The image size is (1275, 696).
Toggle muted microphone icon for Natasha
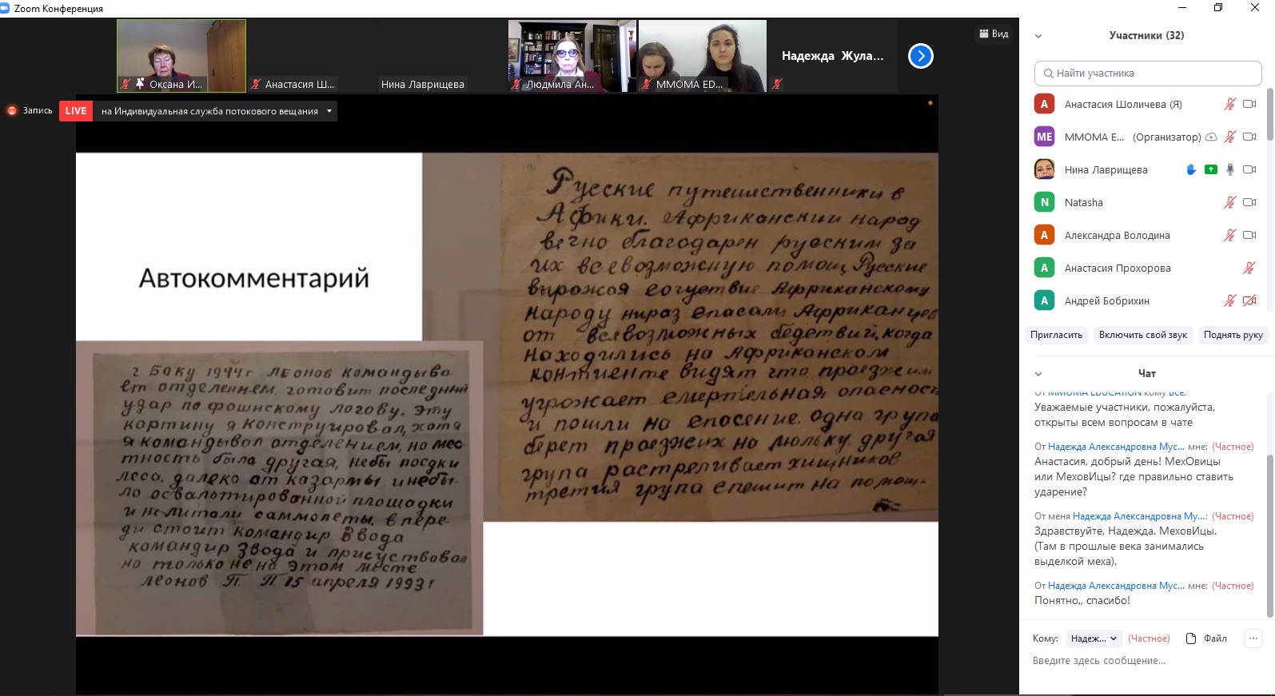1229,202
